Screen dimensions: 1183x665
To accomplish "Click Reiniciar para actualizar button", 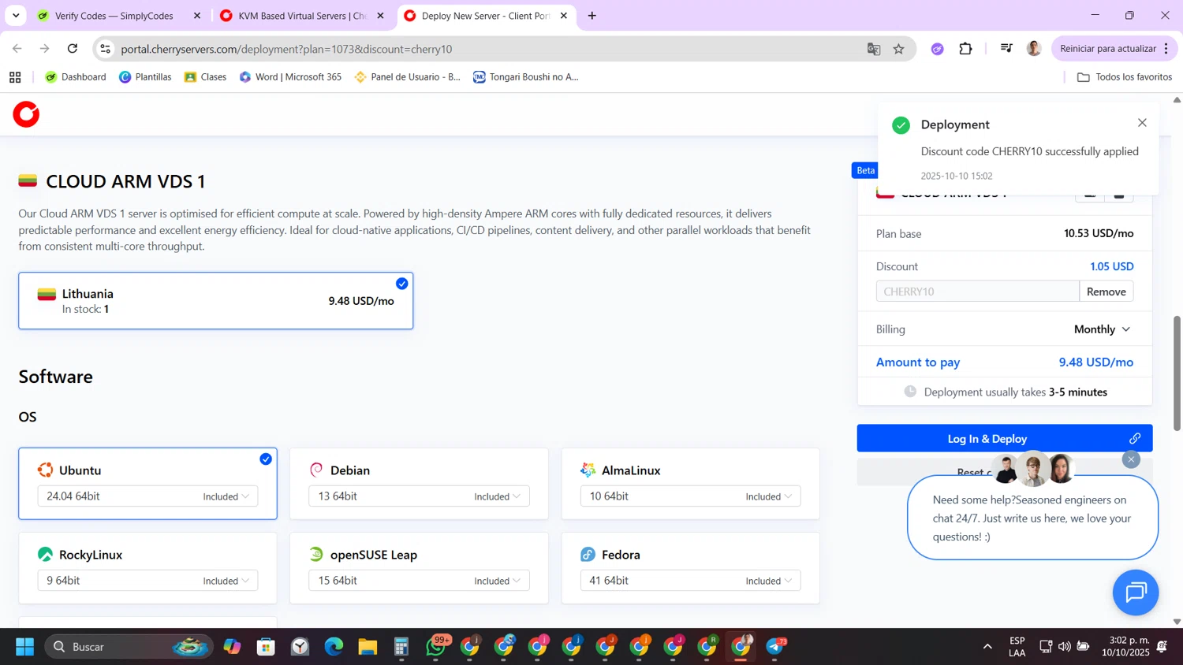I will pos(1114,49).
